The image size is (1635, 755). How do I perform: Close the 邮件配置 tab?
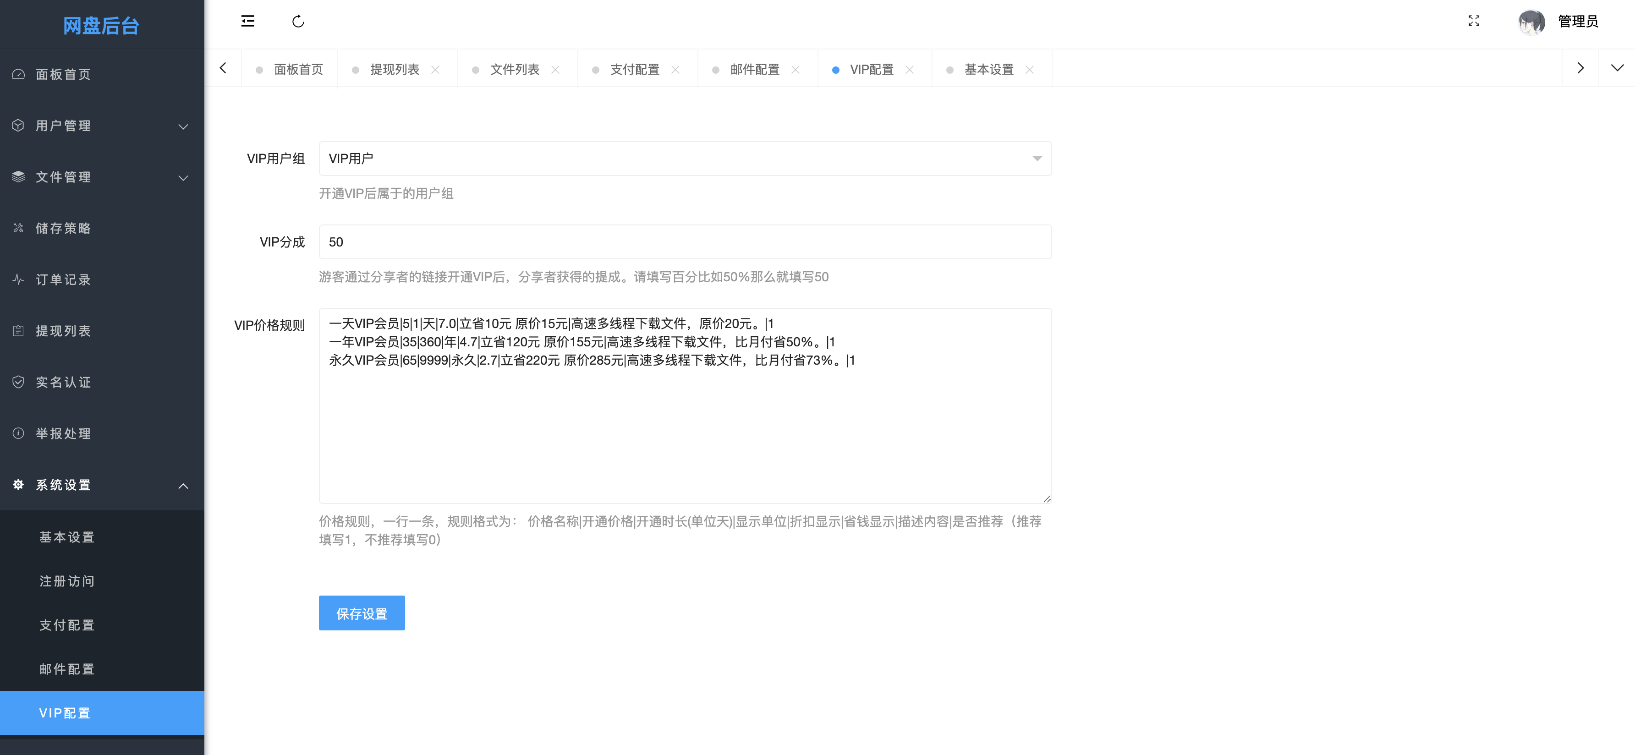pyautogui.click(x=796, y=70)
